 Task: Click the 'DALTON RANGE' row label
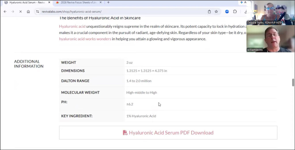click(75, 81)
